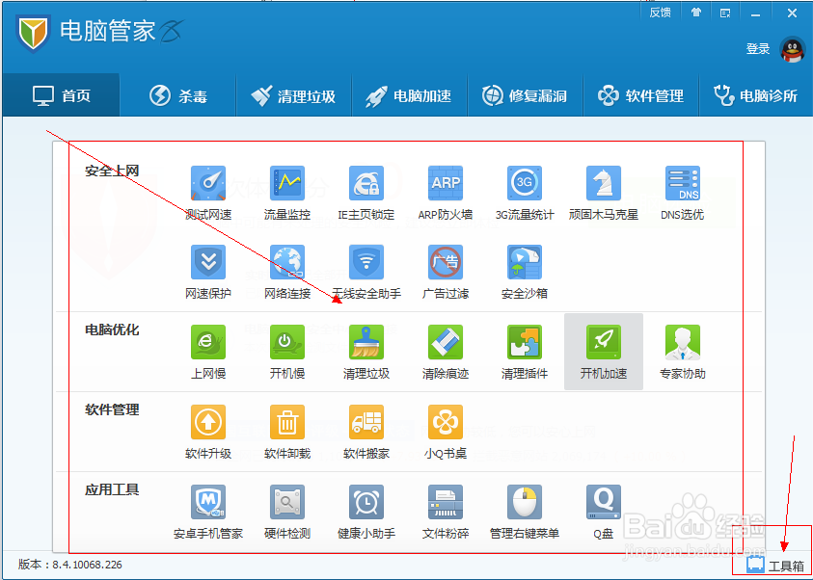Open the 清除痕迹 eraser tool

(446, 353)
